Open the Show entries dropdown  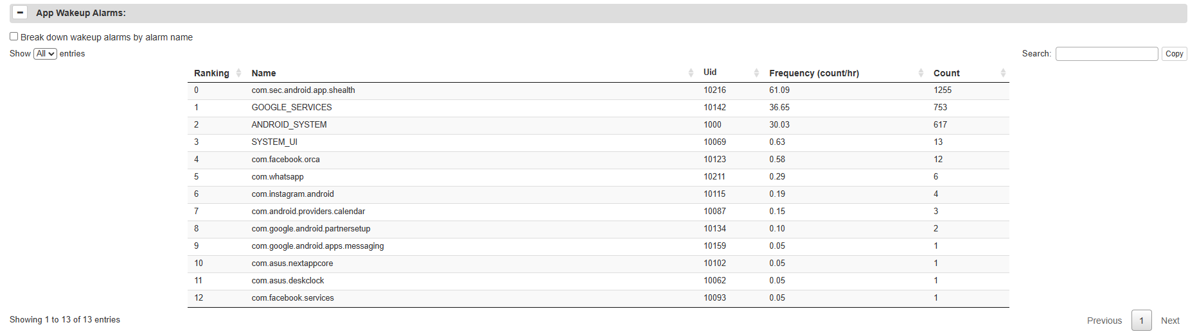(x=45, y=54)
